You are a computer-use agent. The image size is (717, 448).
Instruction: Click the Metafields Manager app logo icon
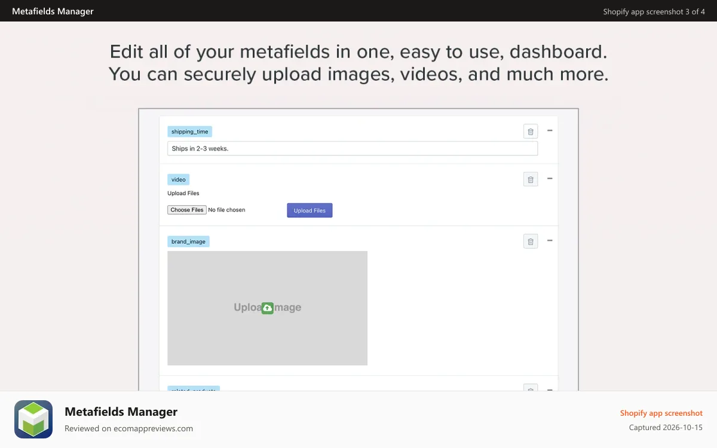click(x=33, y=419)
